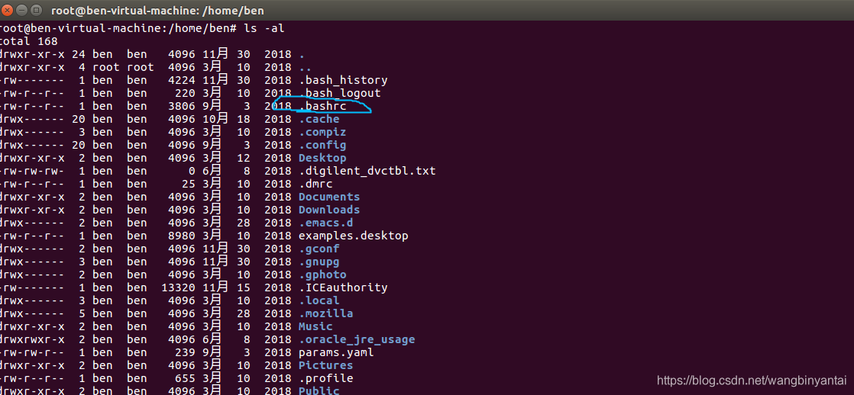Click the permissions of .digilent_dvctbl.txt row
This screenshot has width=854, height=395.
pos(31,172)
